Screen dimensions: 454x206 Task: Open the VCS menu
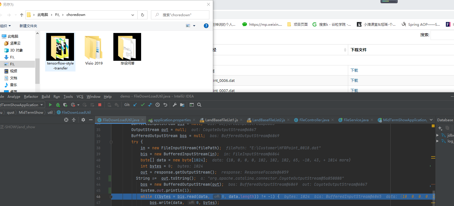click(80, 97)
